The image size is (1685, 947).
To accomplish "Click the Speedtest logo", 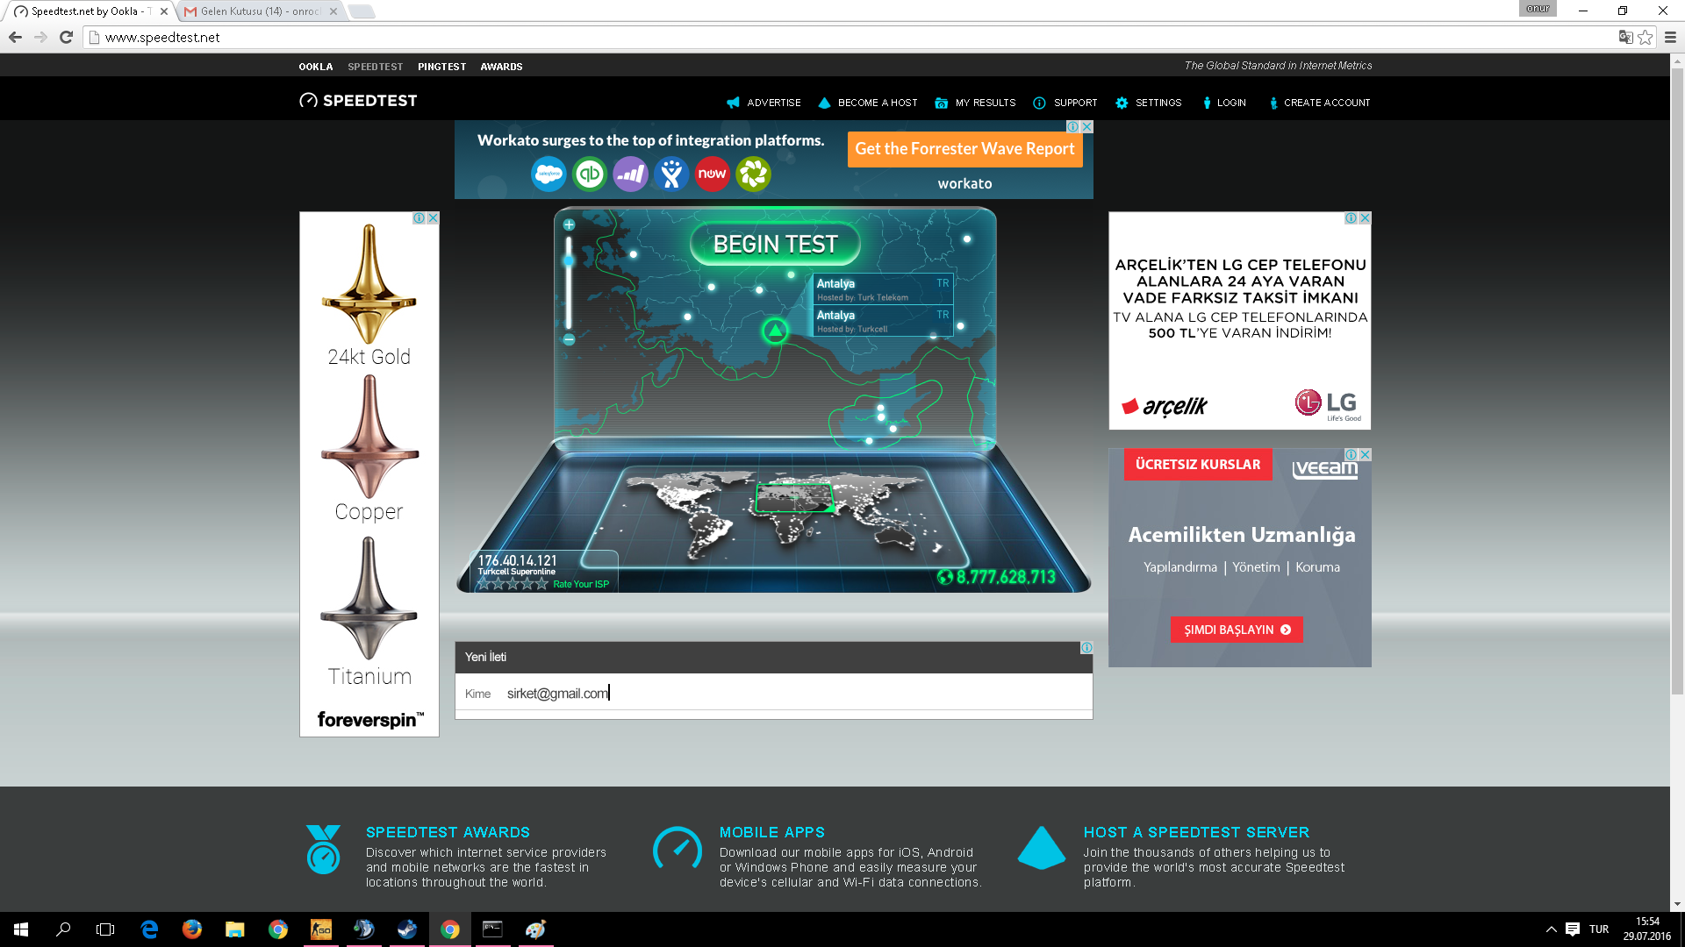I will (x=358, y=101).
